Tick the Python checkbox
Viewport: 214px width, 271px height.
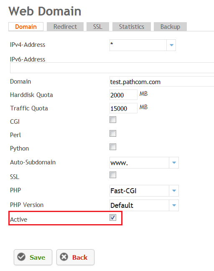113,147
